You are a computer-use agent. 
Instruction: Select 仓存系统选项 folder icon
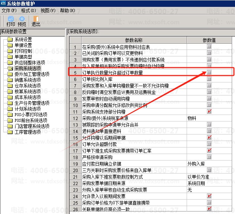click(10, 86)
